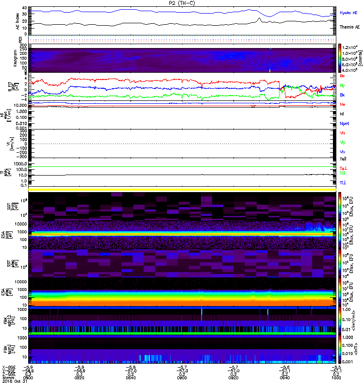
Task: Select the blue Ti perpendicular legend label
Action: 343,183
